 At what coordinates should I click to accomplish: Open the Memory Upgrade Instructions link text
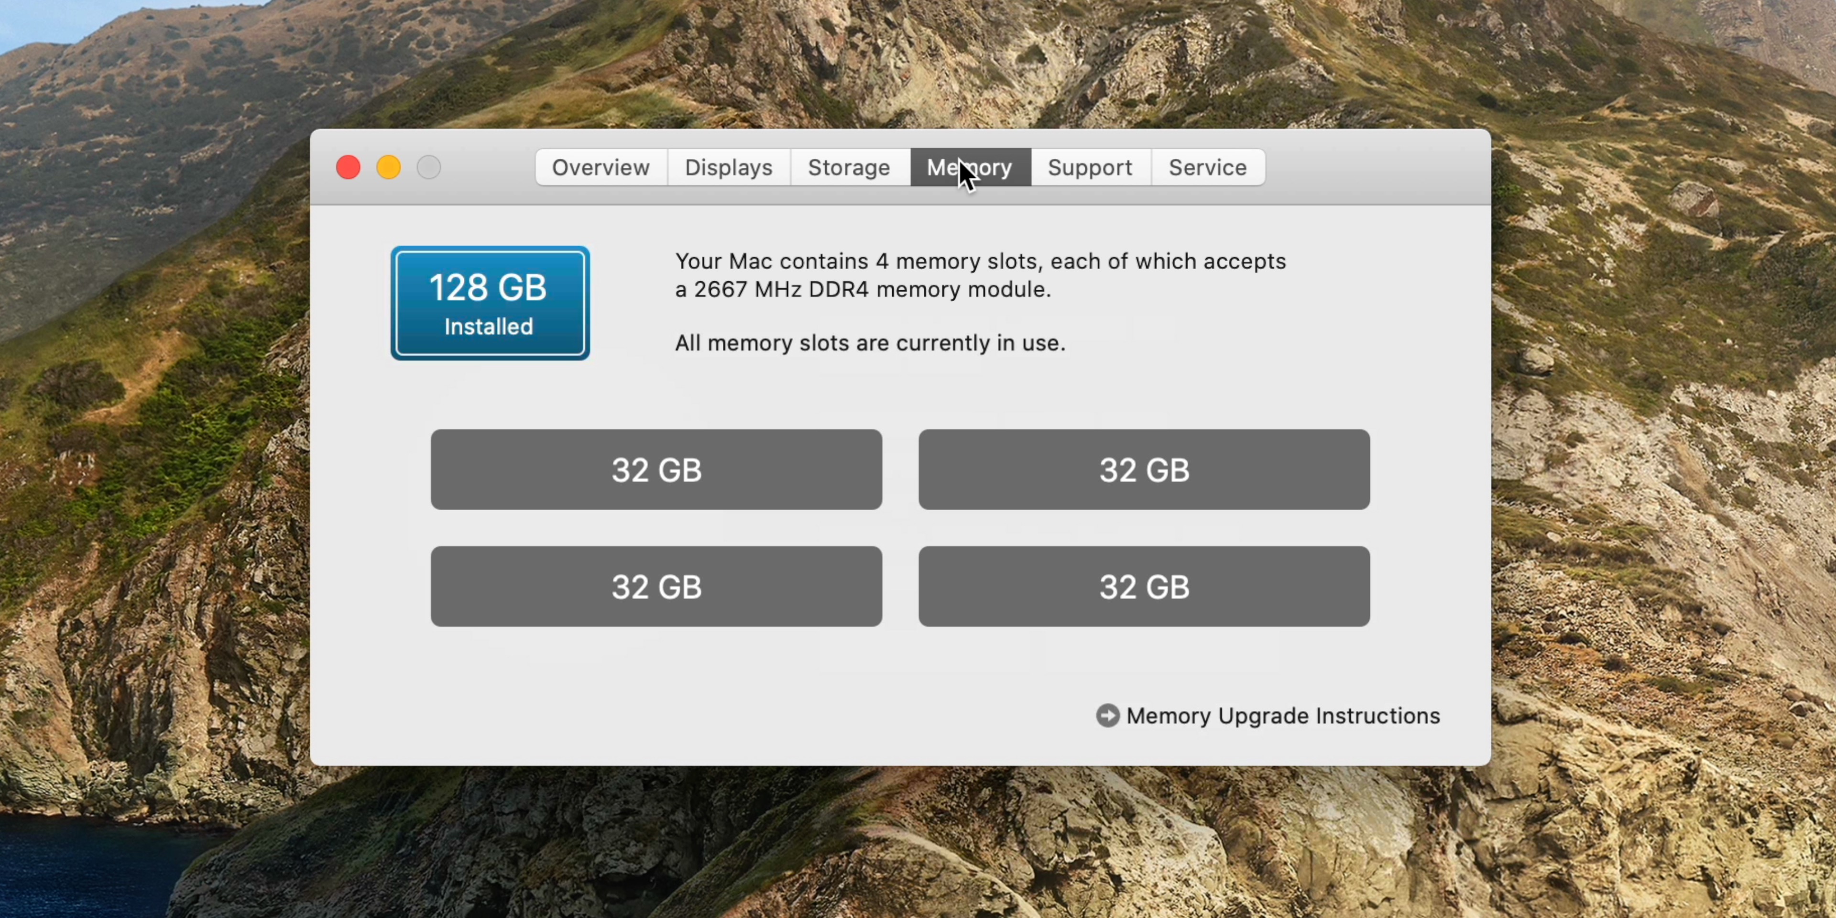[x=1283, y=716]
